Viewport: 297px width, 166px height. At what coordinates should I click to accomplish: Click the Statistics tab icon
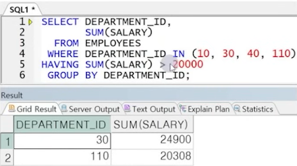pos(237,109)
